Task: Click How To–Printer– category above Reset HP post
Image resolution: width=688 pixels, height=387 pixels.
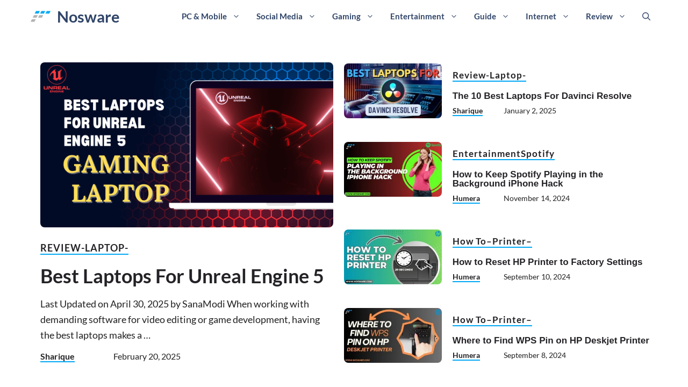Action: click(x=492, y=241)
